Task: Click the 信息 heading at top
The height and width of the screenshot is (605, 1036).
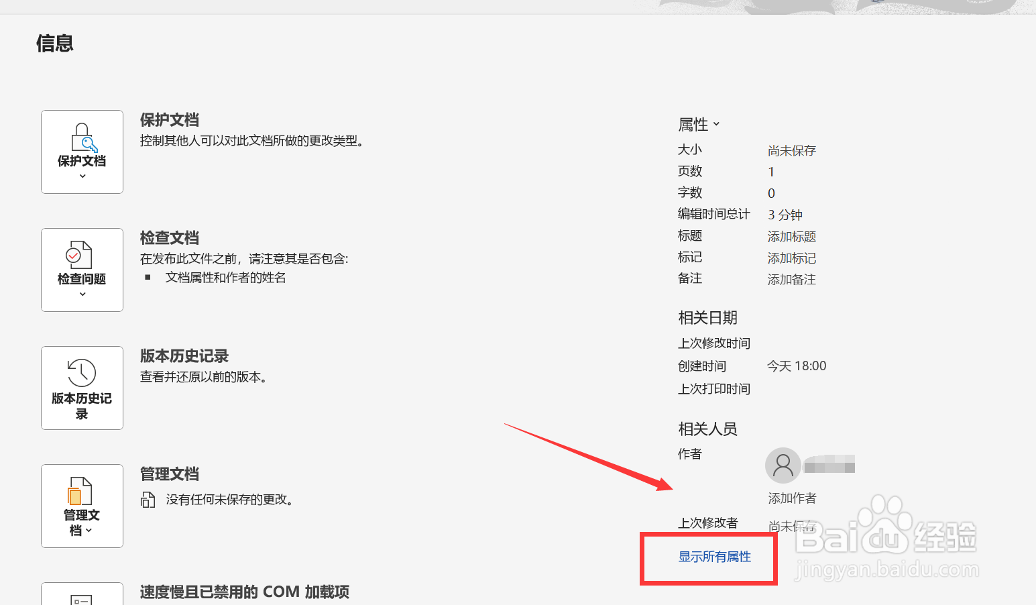Action: 56,43
